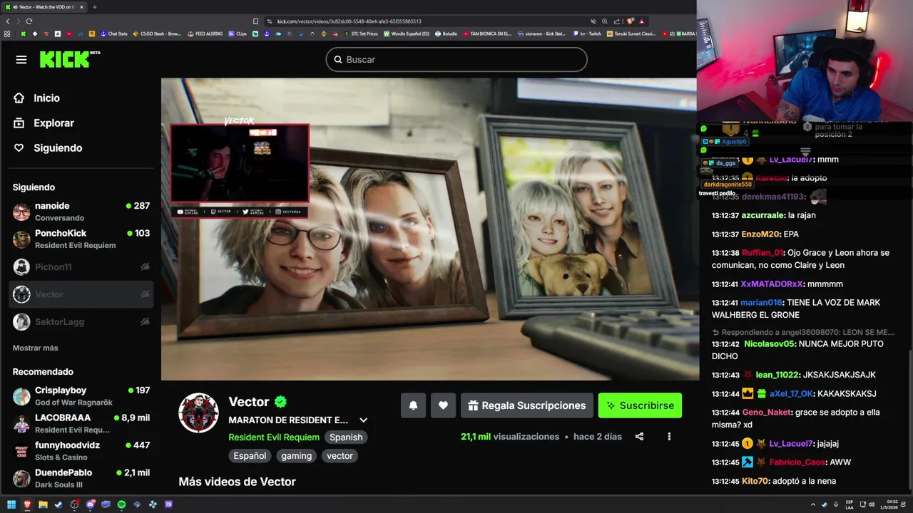
Task: Click Regala Suscripciones button
Action: [526, 405]
